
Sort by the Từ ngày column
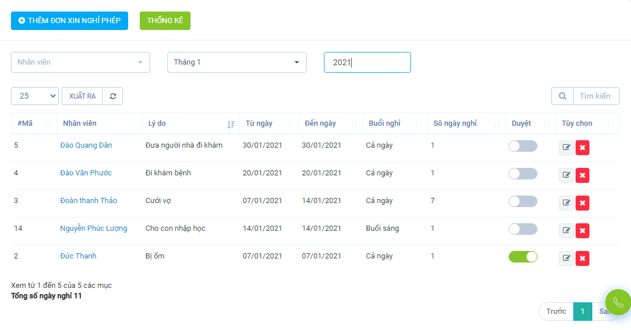(269, 123)
